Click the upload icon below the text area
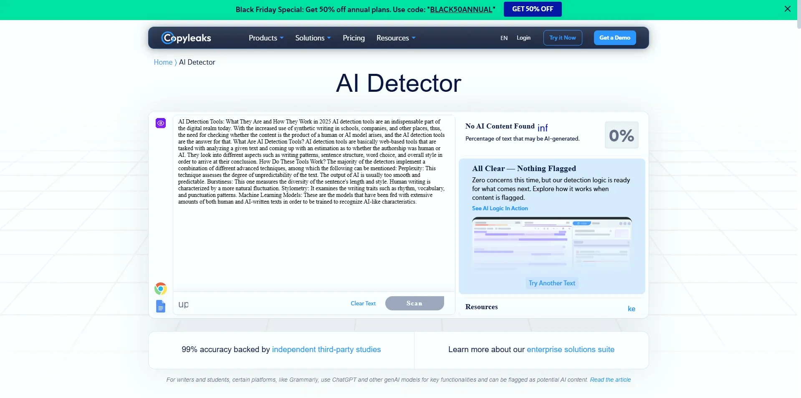Image resolution: width=801 pixels, height=398 pixels. (x=183, y=304)
